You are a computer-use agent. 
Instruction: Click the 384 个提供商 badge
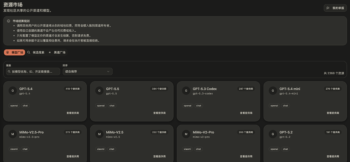pos(159,89)
